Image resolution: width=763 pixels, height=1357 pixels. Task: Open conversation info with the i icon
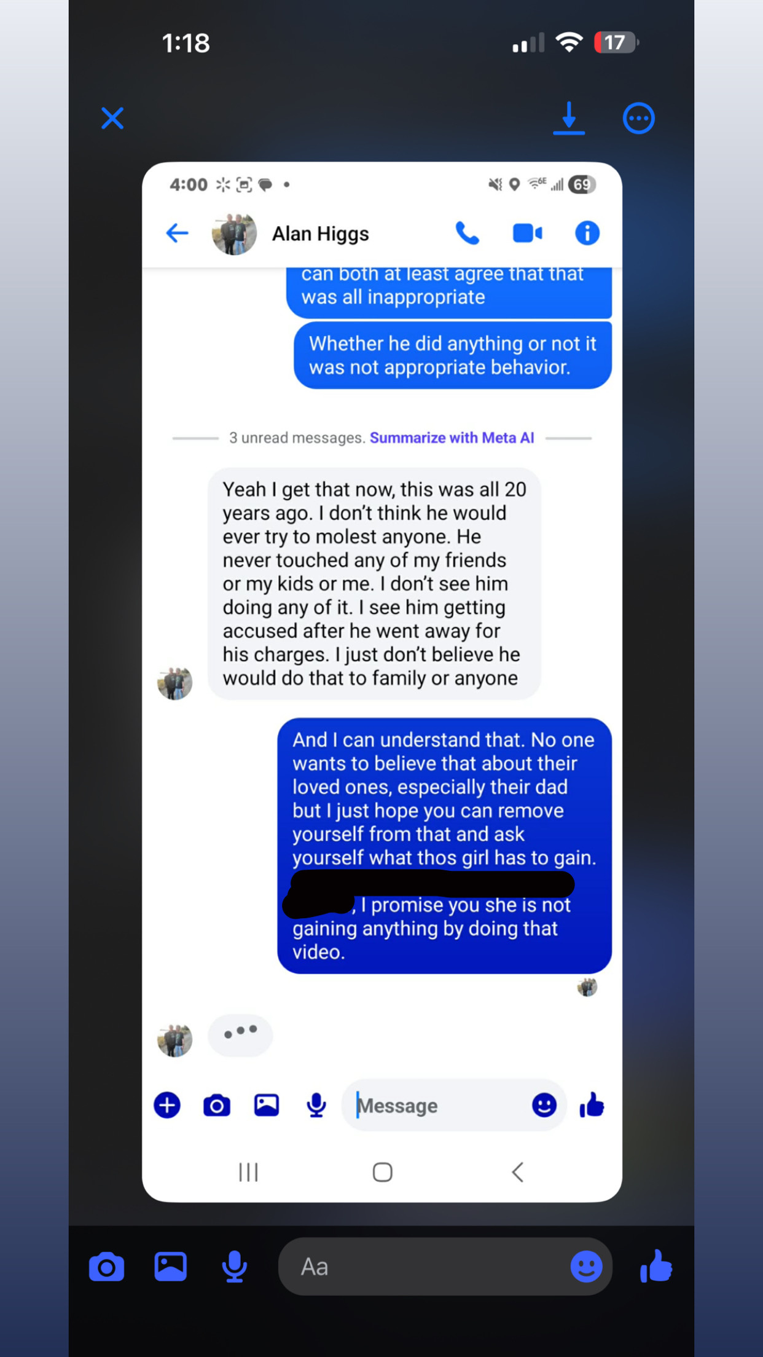click(x=587, y=234)
